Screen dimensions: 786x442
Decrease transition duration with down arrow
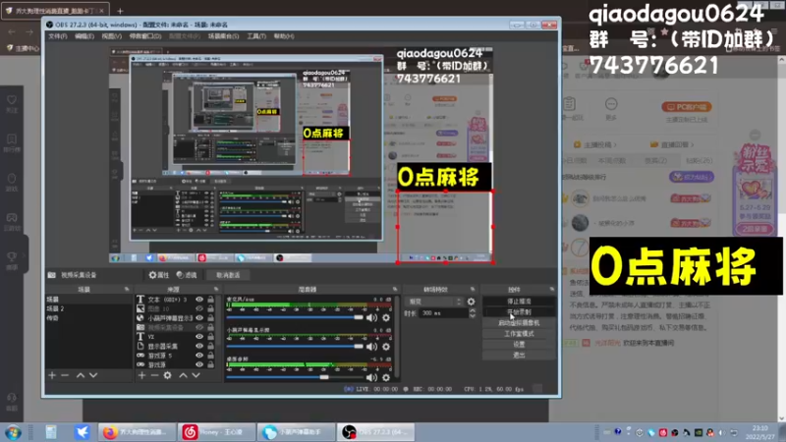coord(473,315)
